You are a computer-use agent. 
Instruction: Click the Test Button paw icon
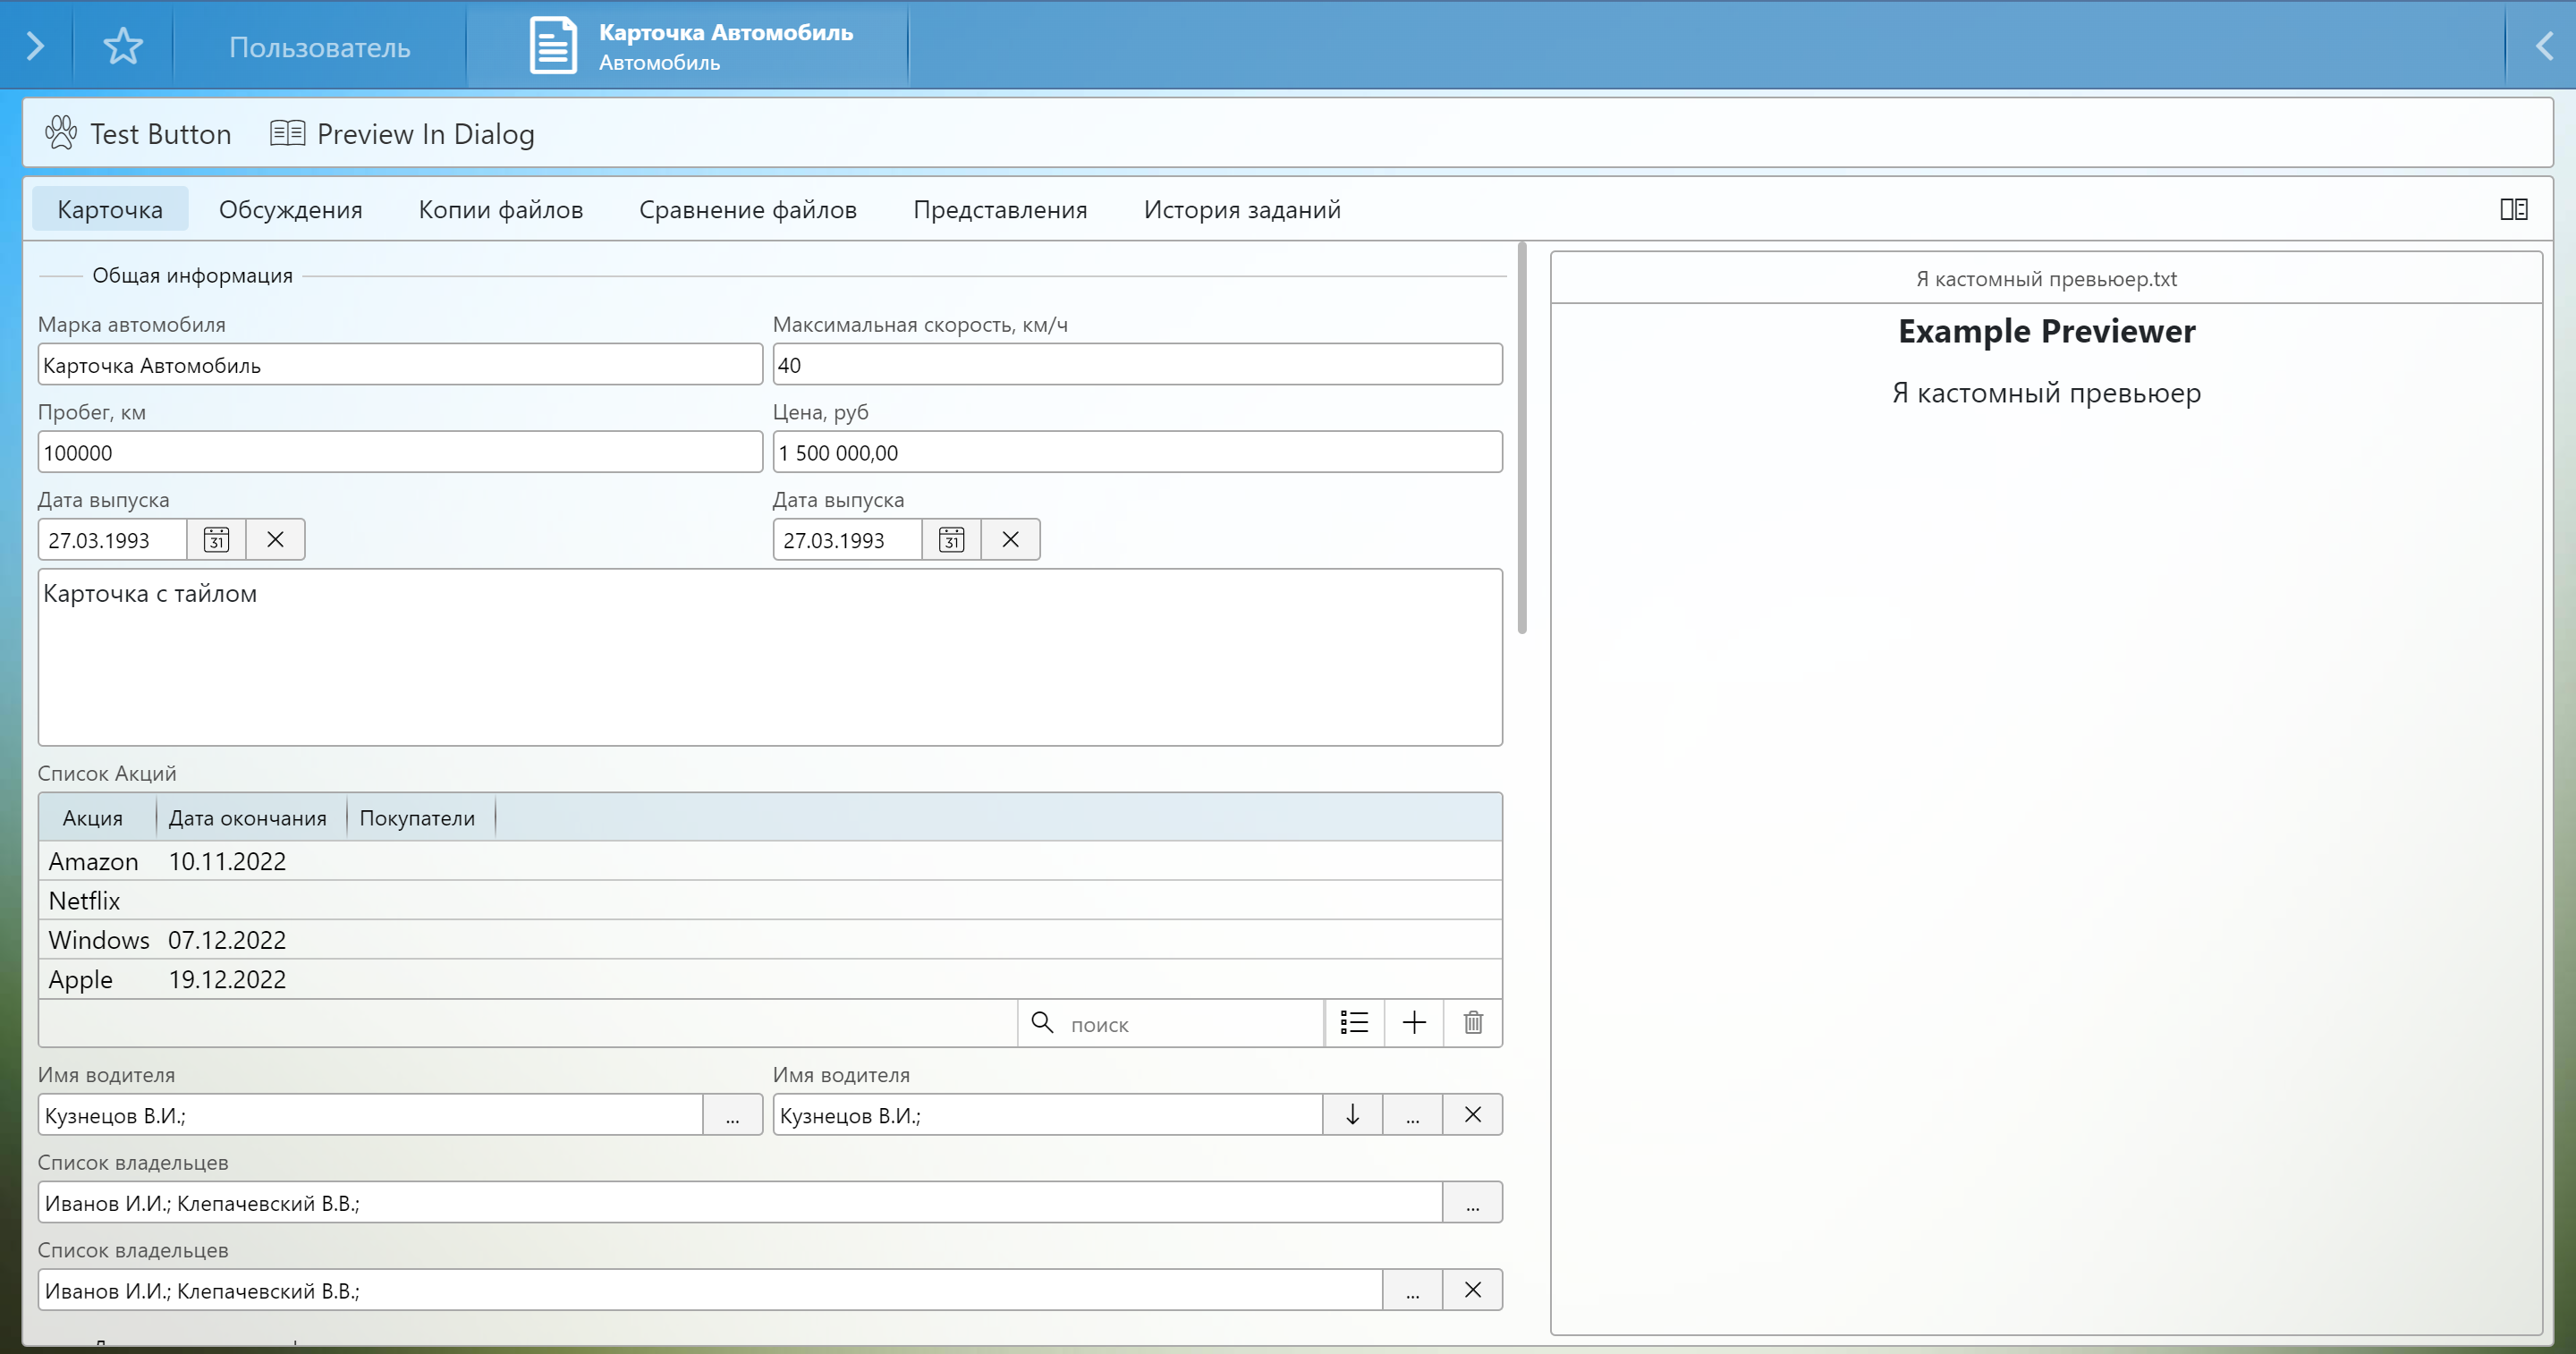(x=61, y=133)
